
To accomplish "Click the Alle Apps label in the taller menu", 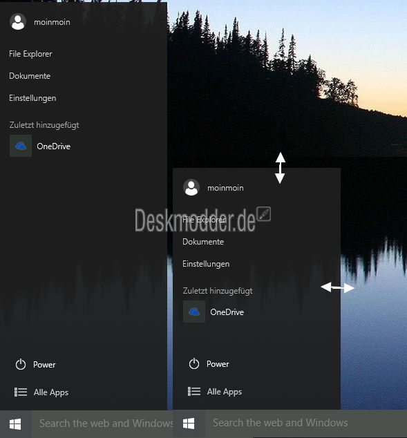I will click(51, 392).
